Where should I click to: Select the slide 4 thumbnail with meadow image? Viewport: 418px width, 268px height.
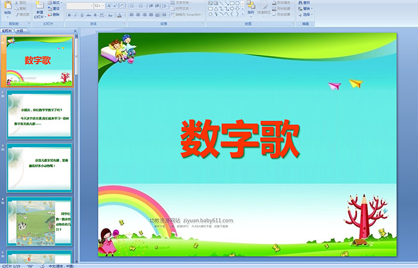tap(39, 221)
